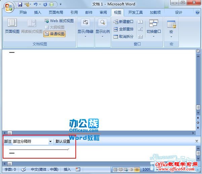Go to the 审阅 tab

(103, 12)
